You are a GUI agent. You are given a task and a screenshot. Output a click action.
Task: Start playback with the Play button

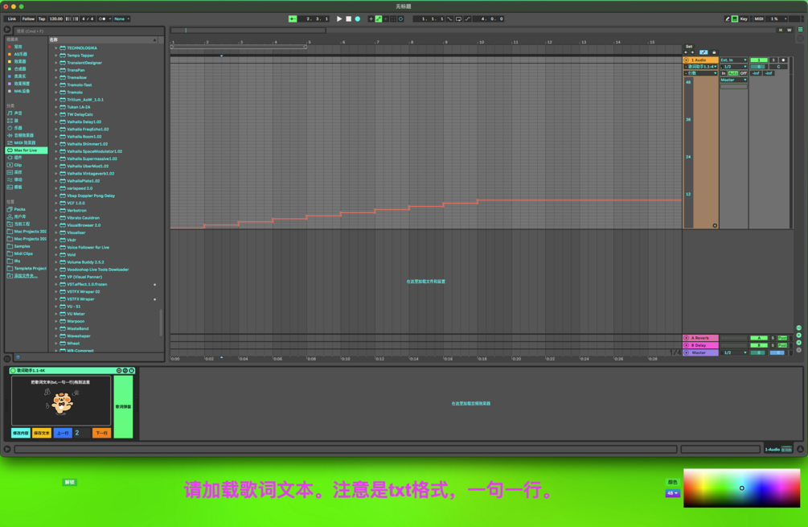tap(339, 19)
